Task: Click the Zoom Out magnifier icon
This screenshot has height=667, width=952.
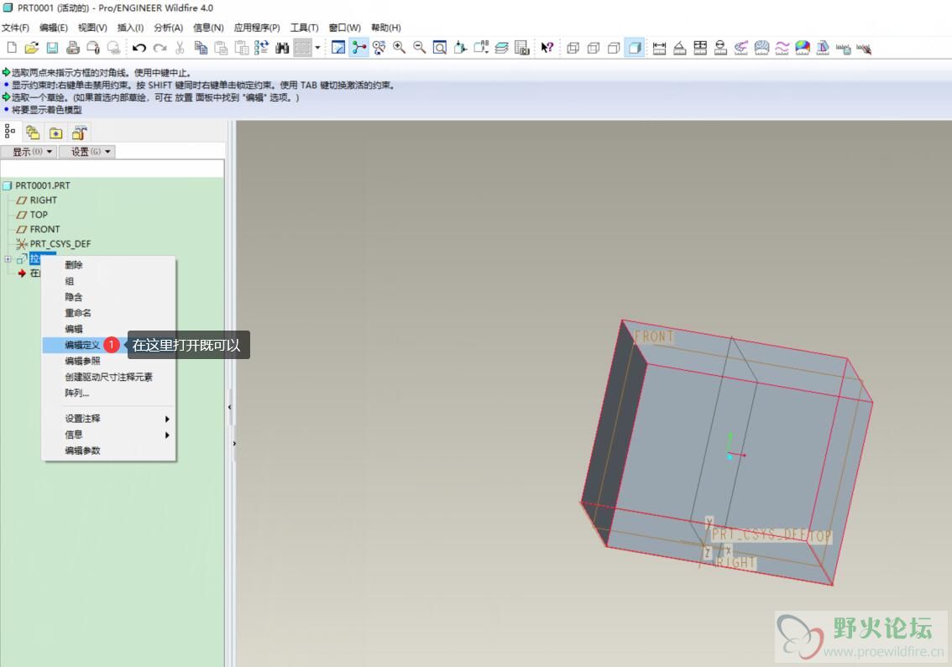Action: click(420, 47)
